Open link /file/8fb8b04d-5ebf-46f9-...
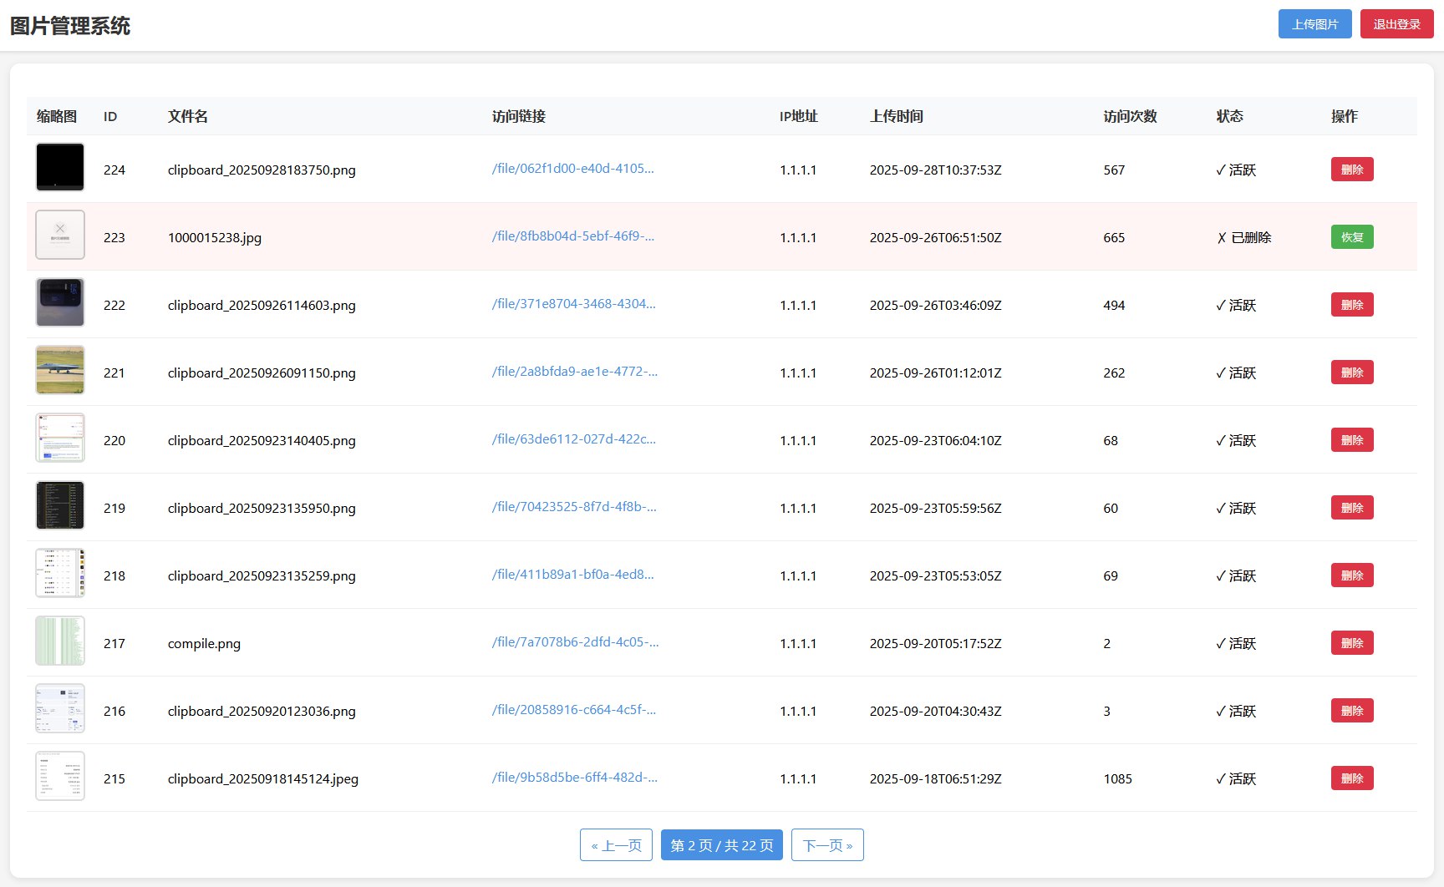 coord(572,236)
